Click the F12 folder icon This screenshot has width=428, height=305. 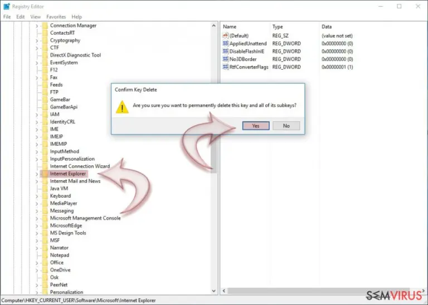click(45, 70)
